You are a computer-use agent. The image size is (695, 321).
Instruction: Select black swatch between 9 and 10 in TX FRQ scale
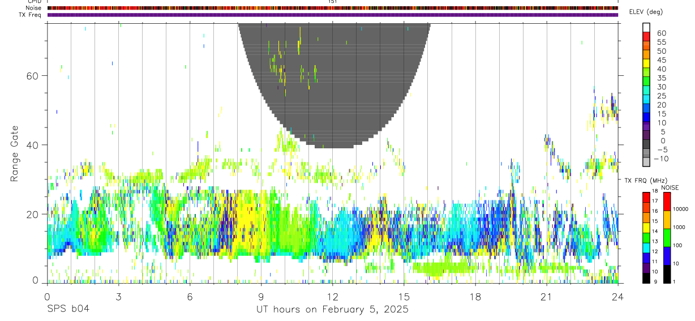[646, 278]
